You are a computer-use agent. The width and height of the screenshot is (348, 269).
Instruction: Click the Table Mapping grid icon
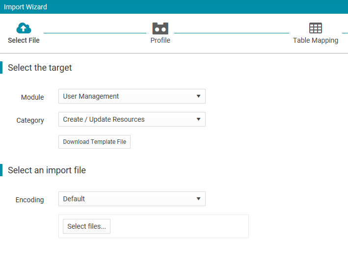(x=316, y=28)
